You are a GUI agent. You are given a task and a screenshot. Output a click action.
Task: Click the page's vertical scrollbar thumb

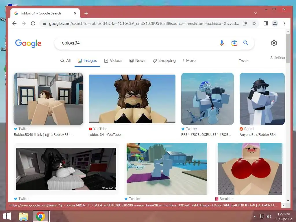[288, 48]
